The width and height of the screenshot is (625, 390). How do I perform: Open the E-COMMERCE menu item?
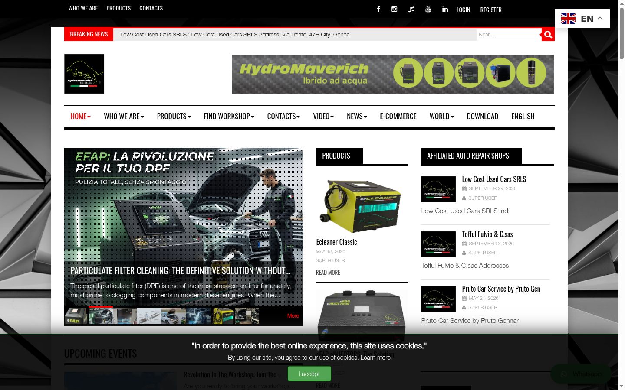tap(398, 116)
